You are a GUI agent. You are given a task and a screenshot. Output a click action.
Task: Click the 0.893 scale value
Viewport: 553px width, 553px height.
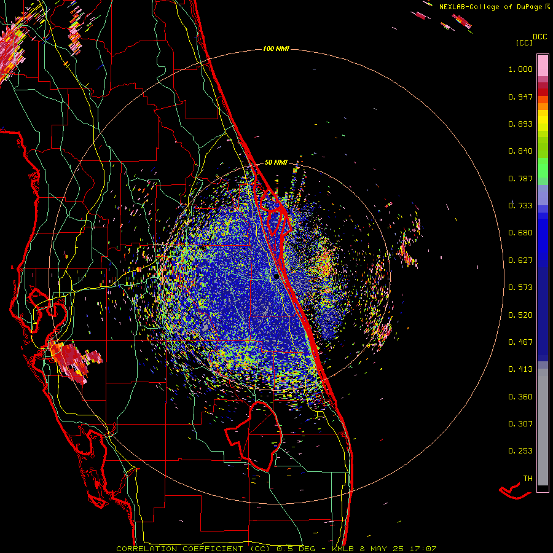pyautogui.click(x=520, y=124)
